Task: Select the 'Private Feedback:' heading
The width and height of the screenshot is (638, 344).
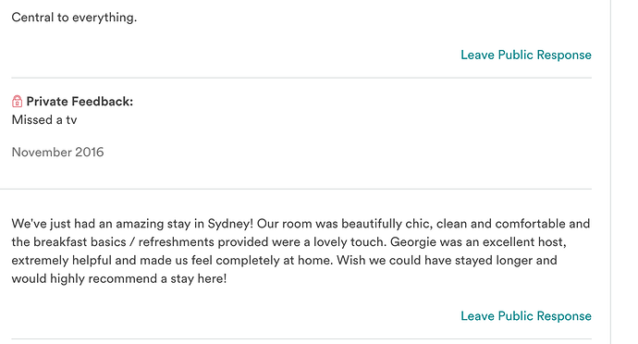Action: 80,102
